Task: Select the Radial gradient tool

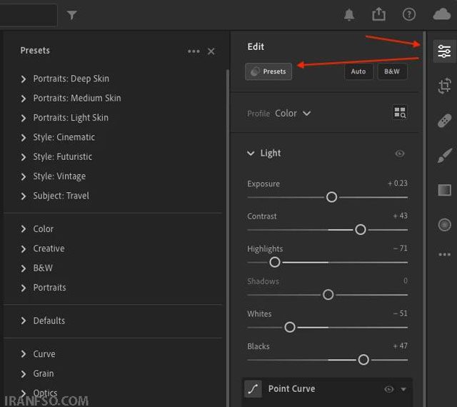Action: [x=444, y=225]
